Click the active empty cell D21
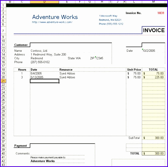The image size is (168, 167). (x=45, y=81)
